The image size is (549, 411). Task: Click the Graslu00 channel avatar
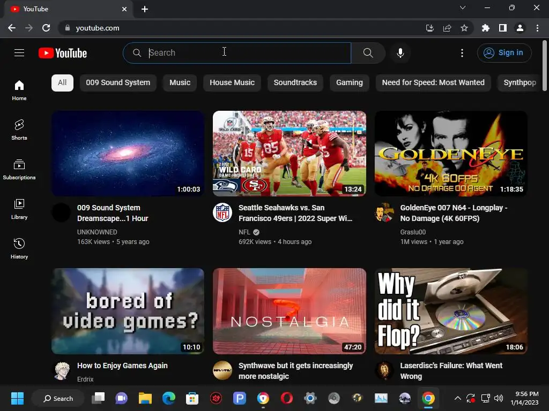pyautogui.click(x=384, y=212)
